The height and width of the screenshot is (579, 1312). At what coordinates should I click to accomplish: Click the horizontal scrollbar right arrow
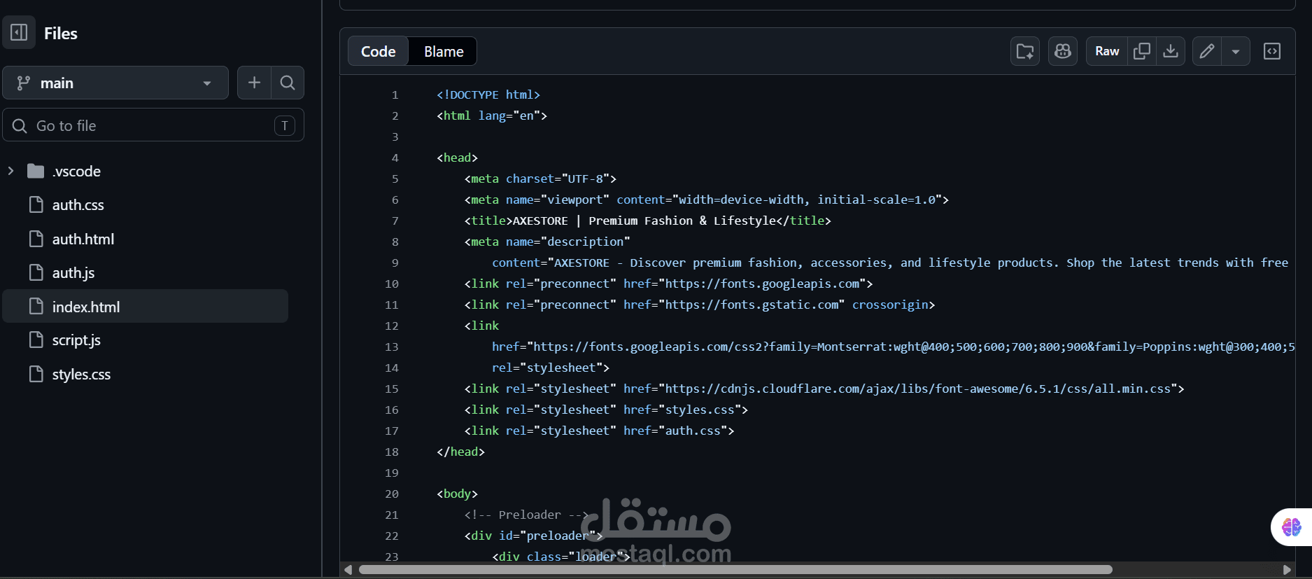point(1286,570)
